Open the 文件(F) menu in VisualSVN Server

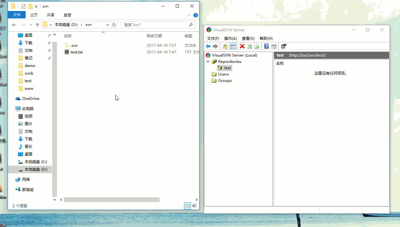point(213,39)
